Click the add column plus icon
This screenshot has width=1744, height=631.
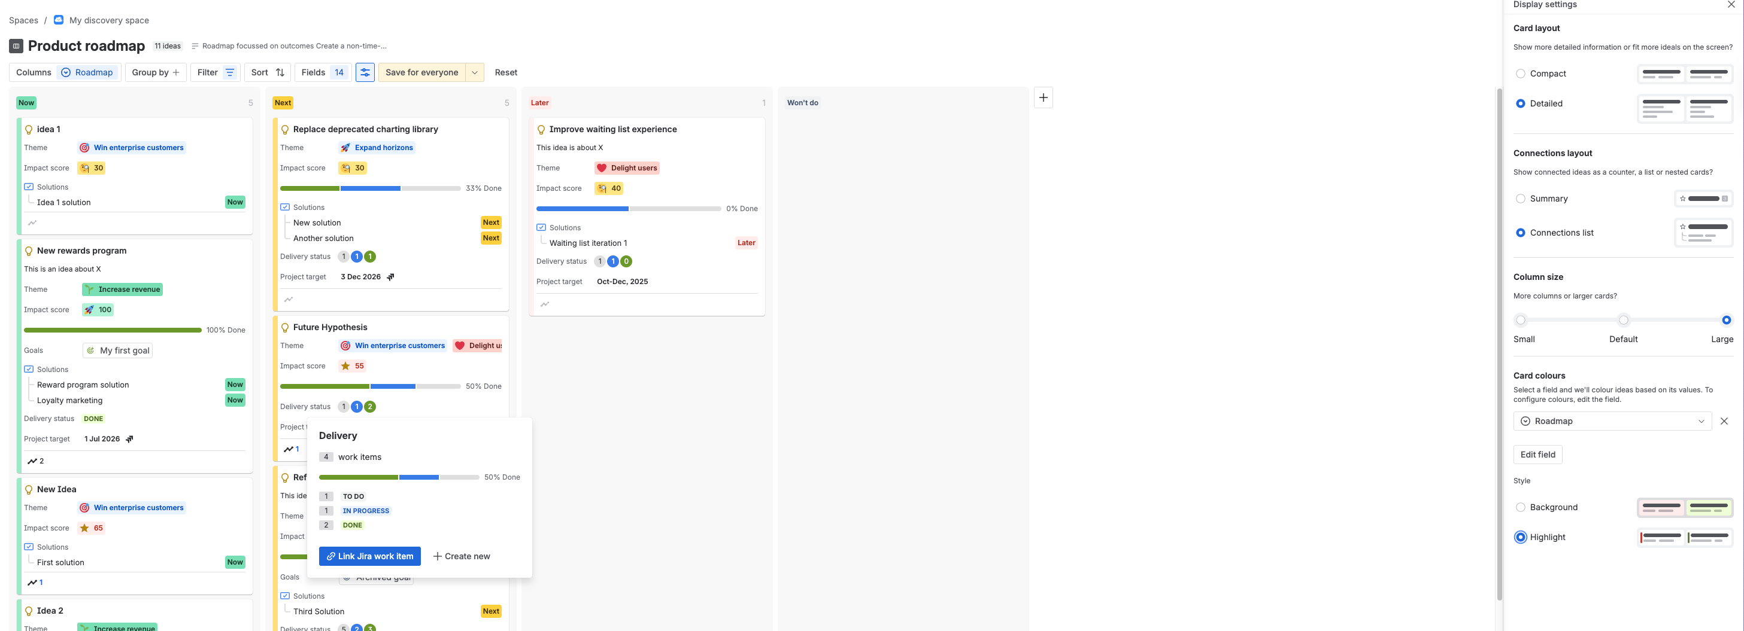1044,97
